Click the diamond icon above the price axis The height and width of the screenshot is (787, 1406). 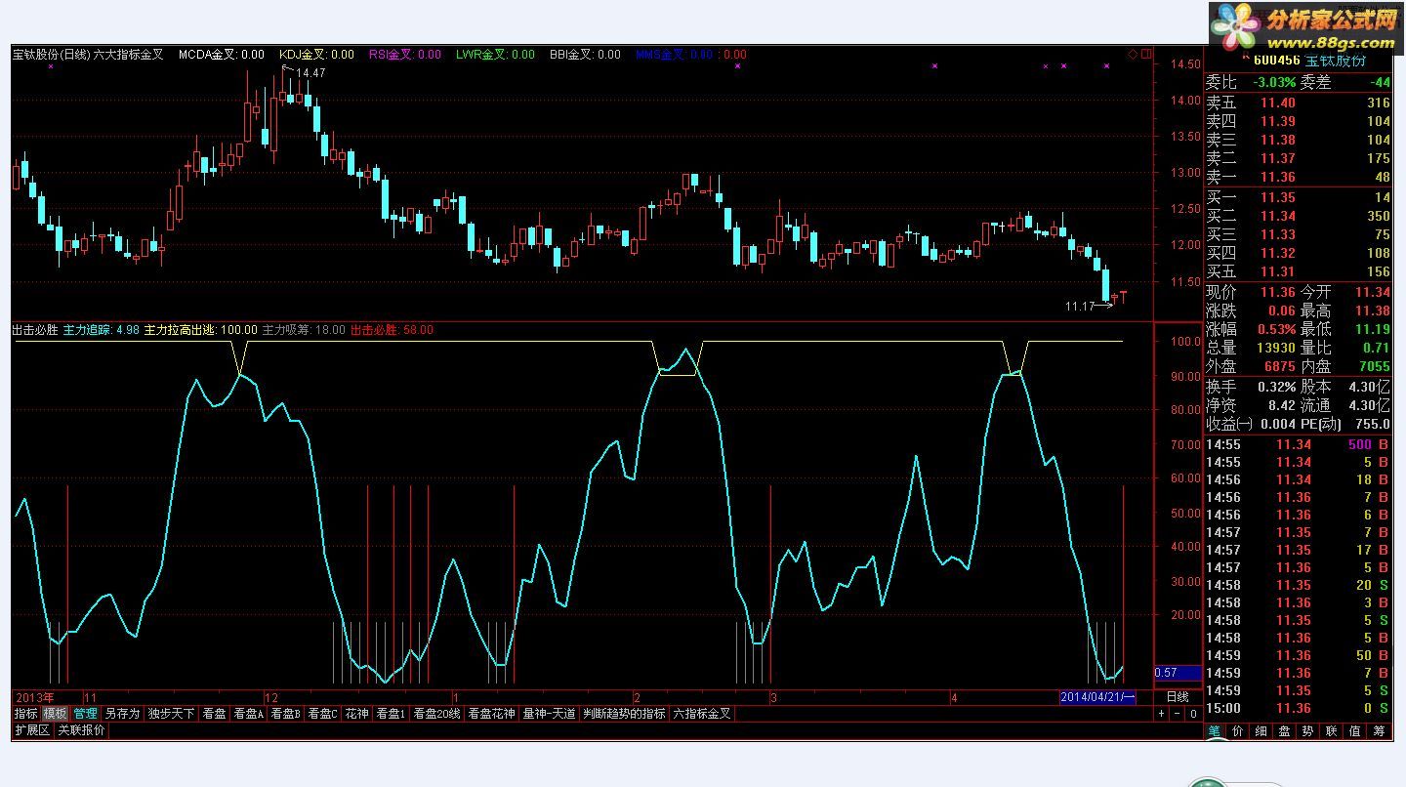1134,55
